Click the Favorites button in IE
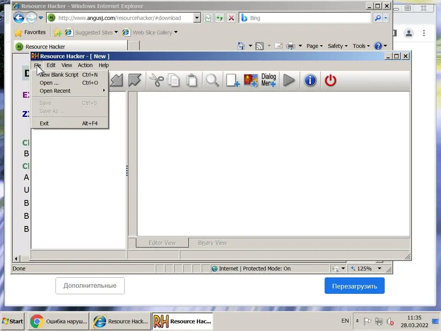 click(x=30, y=32)
